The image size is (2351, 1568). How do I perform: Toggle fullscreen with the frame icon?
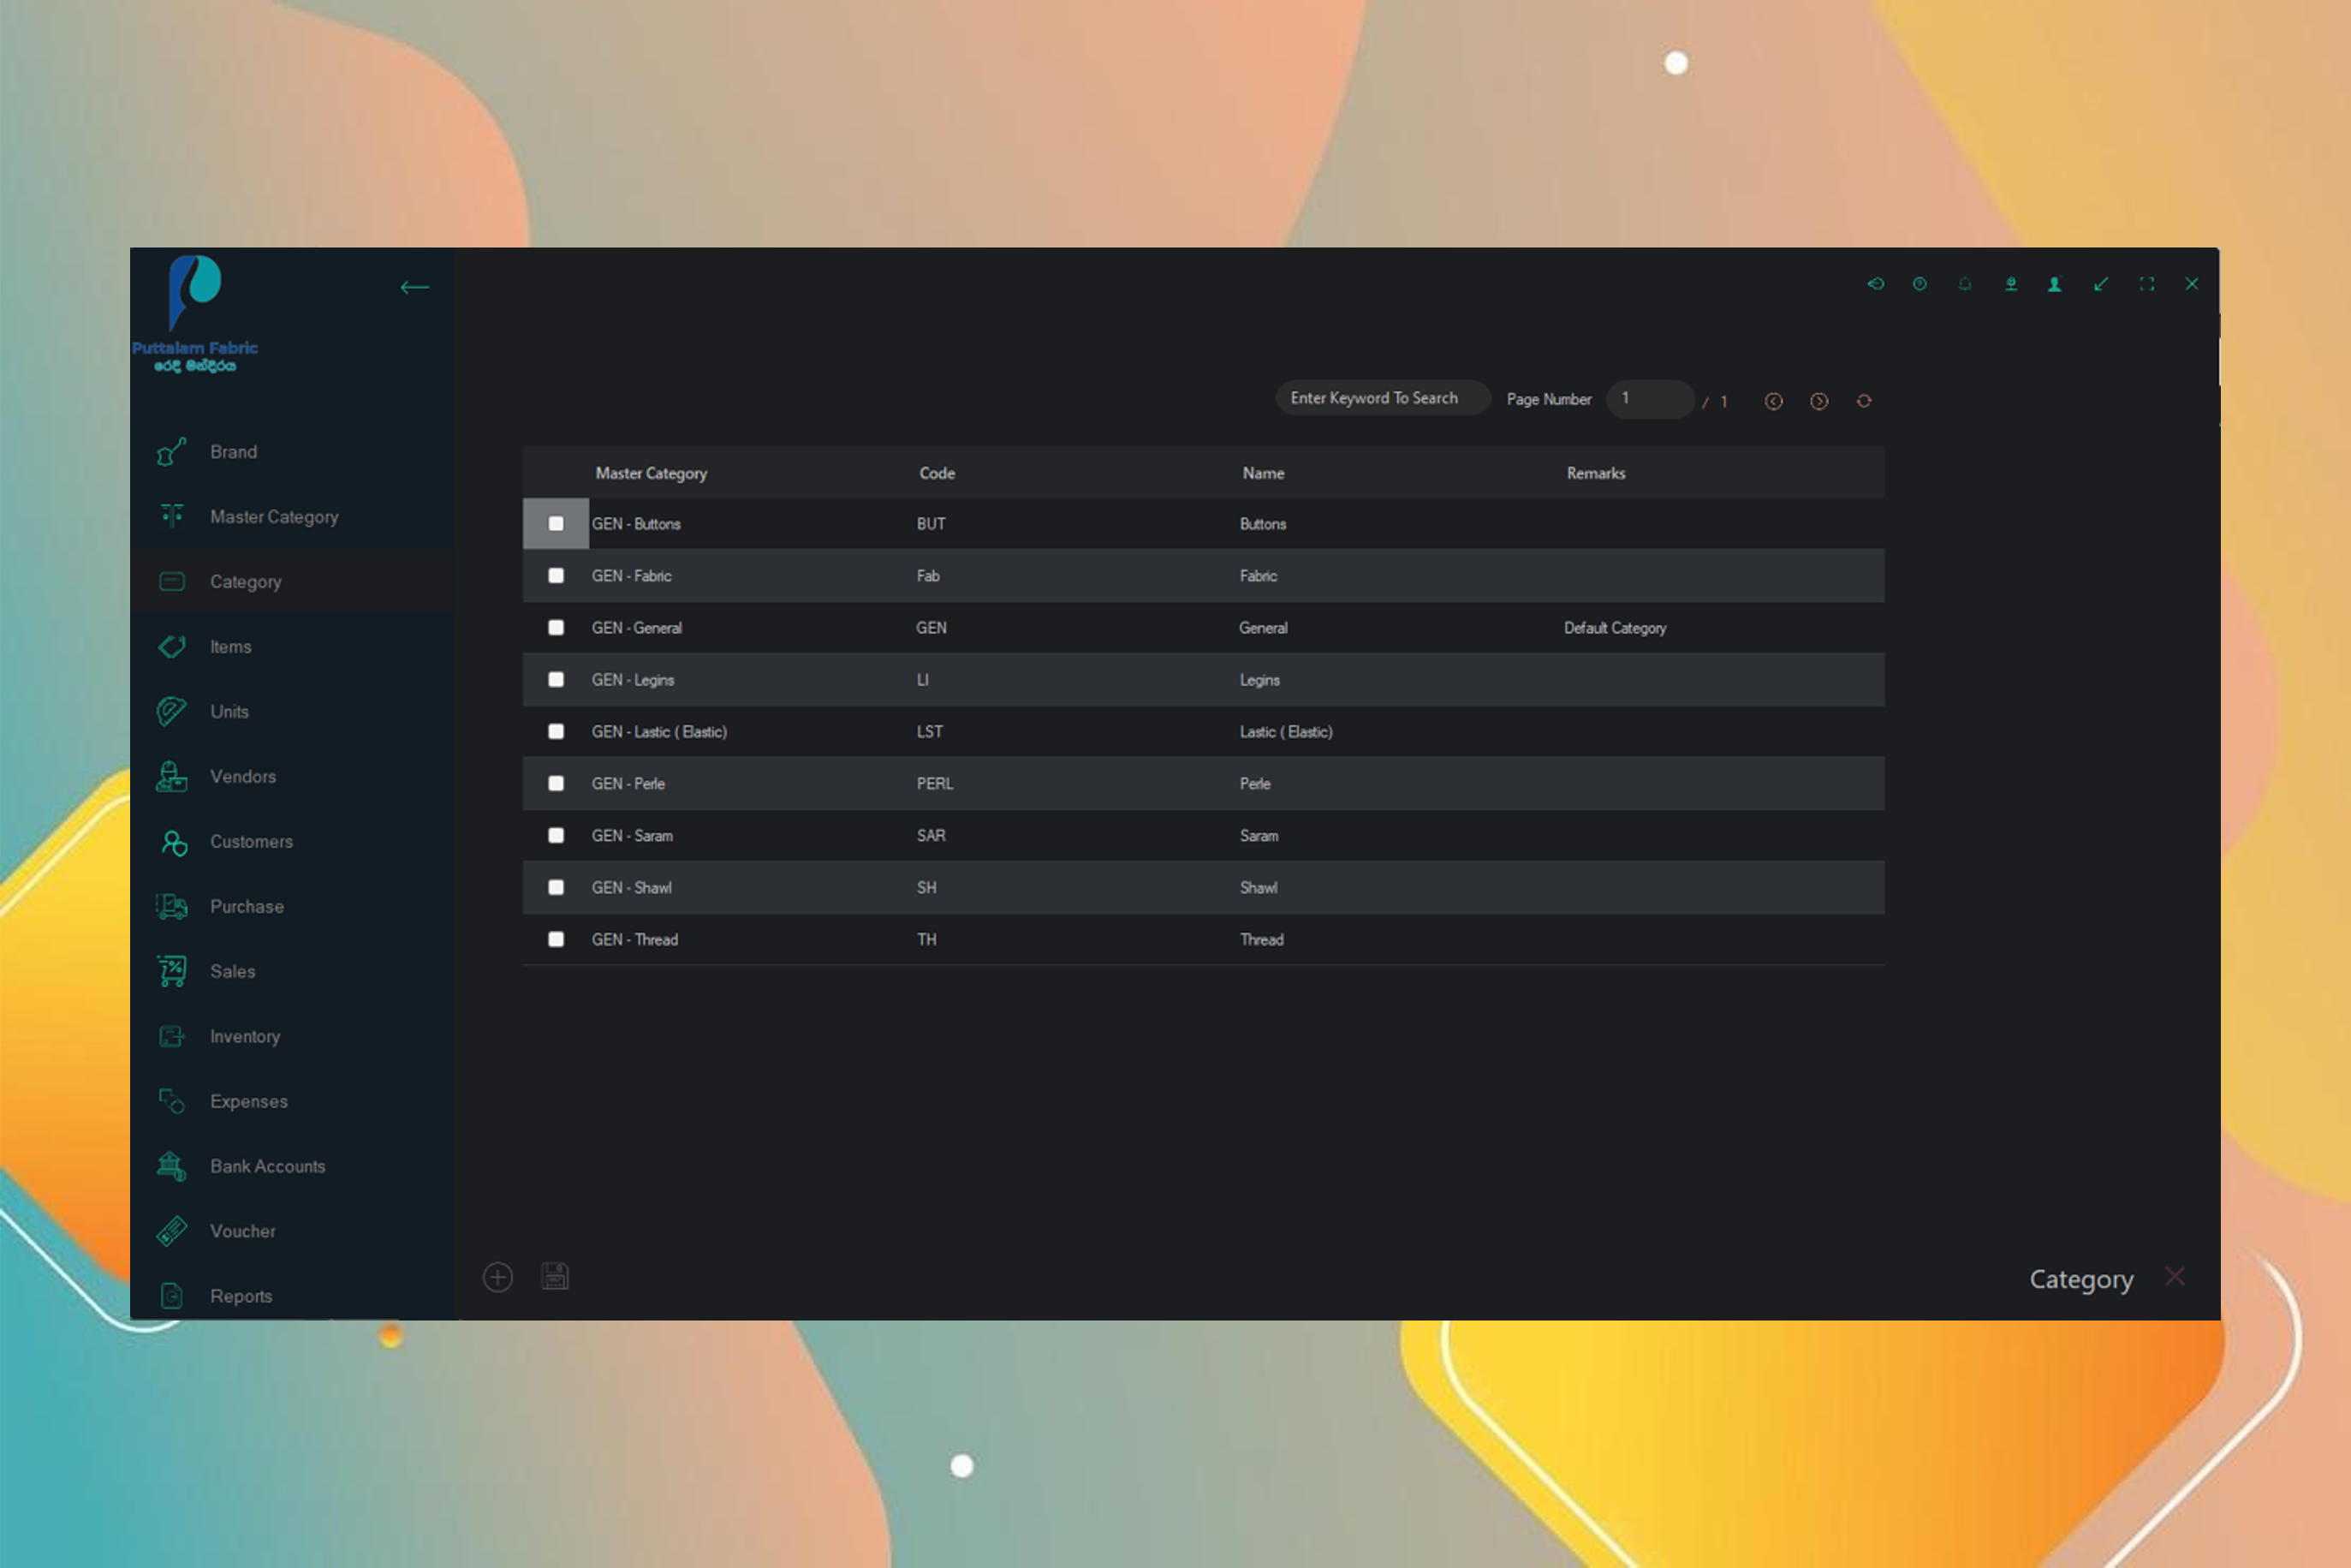coord(2147,284)
